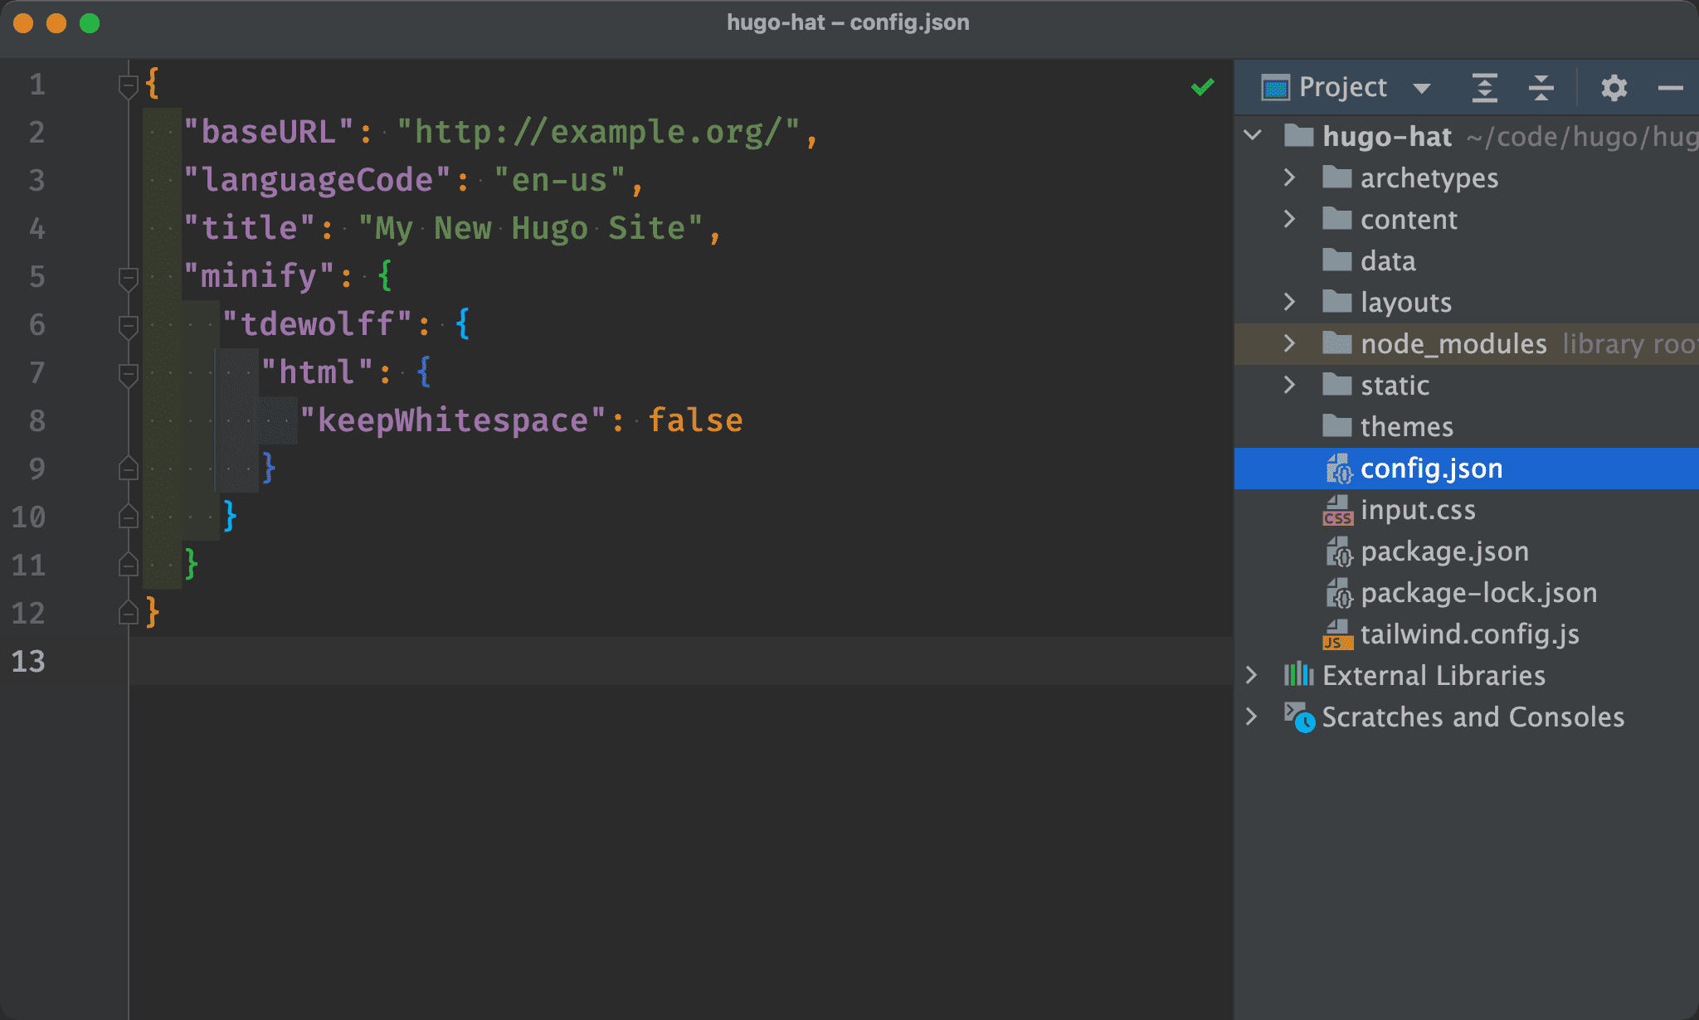Click fold end marker on line 12

[128, 613]
